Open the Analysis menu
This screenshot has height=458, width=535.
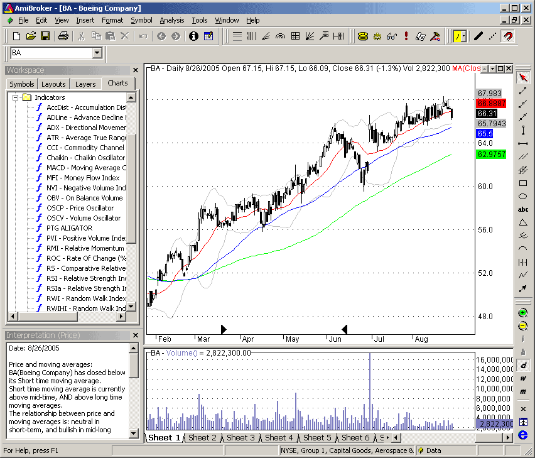click(171, 20)
